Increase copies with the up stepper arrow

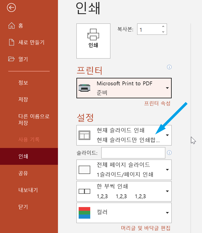(x=163, y=27)
